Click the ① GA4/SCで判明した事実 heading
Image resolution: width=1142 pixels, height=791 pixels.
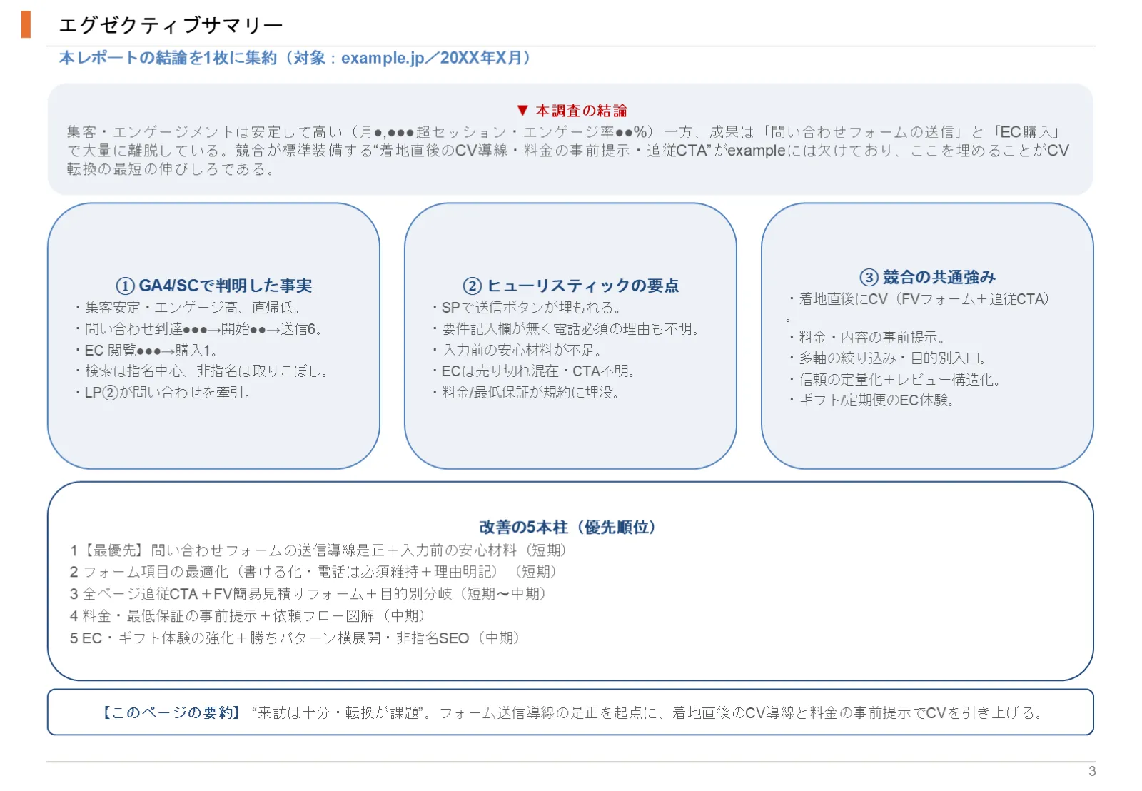click(x=213, y=286)
